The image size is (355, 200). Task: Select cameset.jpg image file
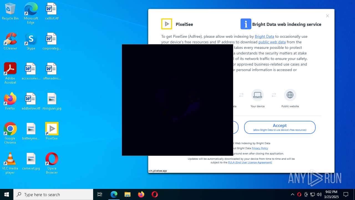[31, 161]
